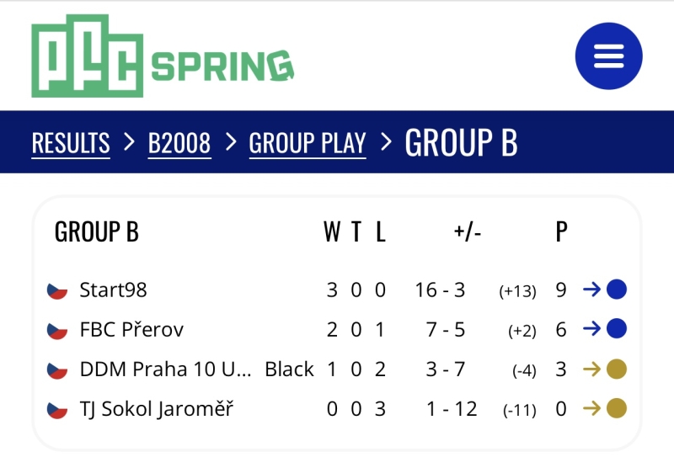Click the GROUP B table heading
The image size is (674, 457).
pyautogui.click(x=97, y=231)
